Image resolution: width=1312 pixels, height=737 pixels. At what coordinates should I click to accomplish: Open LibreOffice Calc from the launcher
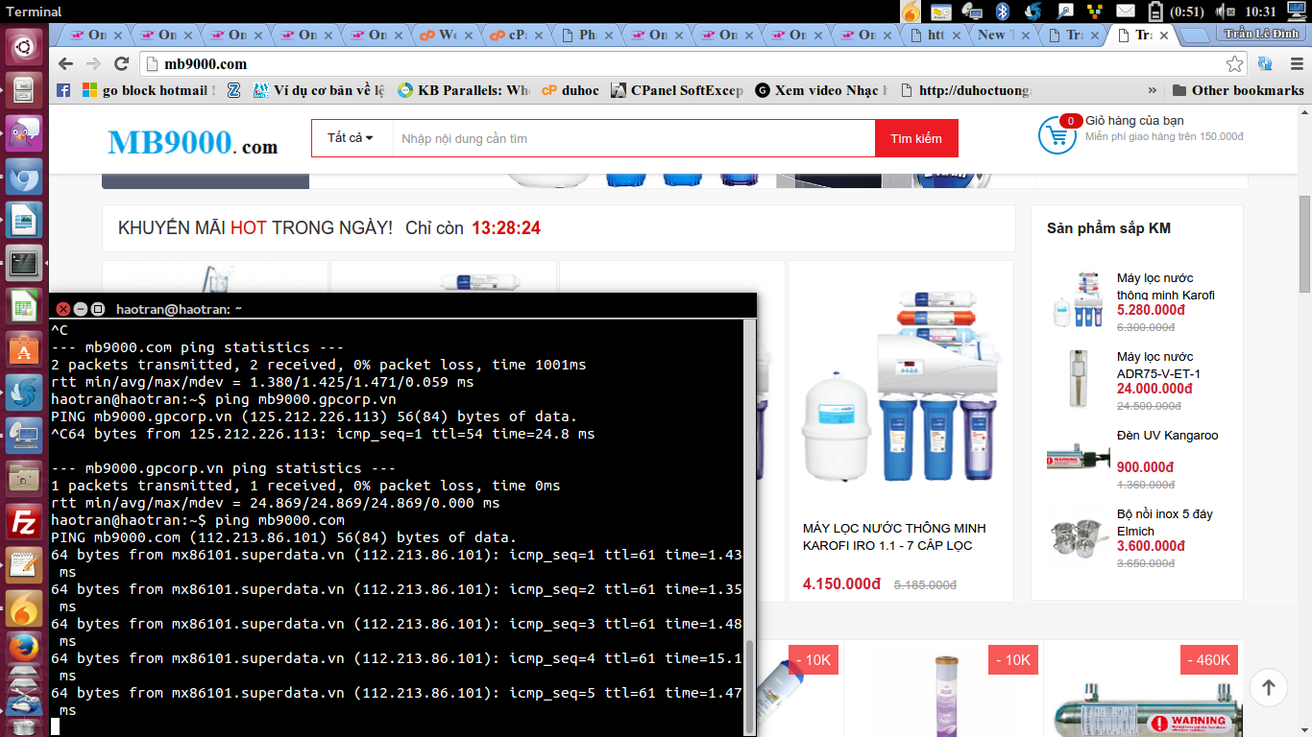[x=24, y=306]
